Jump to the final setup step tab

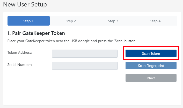click(x=155, y=21)
